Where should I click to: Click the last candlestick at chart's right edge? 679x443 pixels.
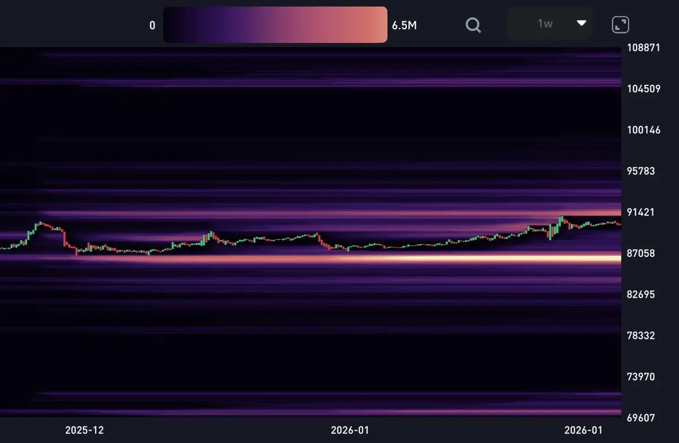[619, 224]
